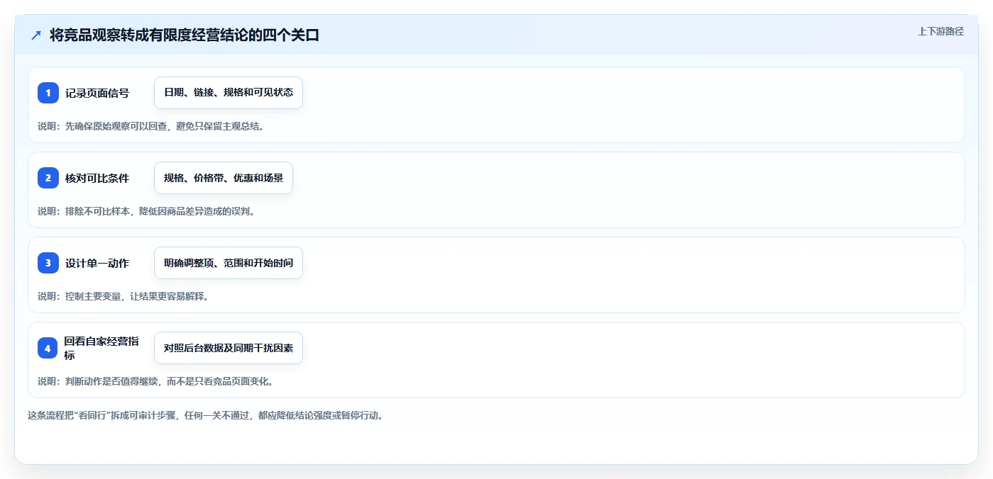Click step number 1 badge
This screenshot has height=479, width=993.
48,93
